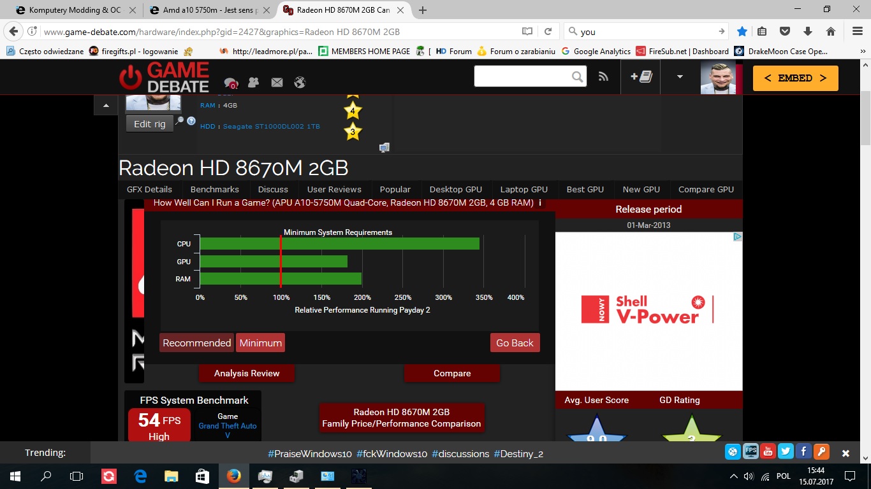
Task: Open the YouTube icon in the trending bar
Action: [x=768, y=452]
